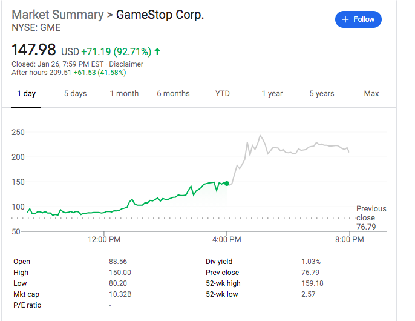
Task: Click the gray after-hours peak line
Action: [261, 136]
